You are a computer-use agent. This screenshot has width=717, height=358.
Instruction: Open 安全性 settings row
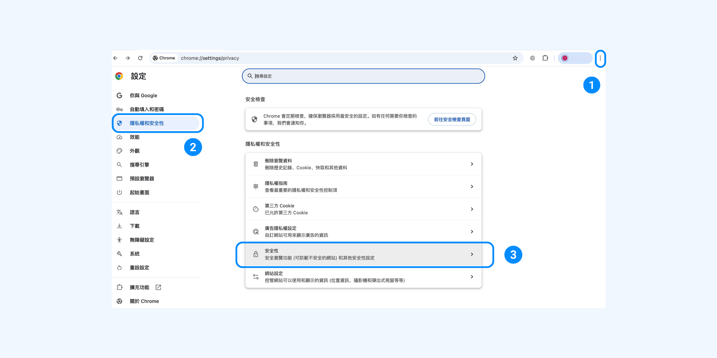pyautogui.click(x=363, y=254)
